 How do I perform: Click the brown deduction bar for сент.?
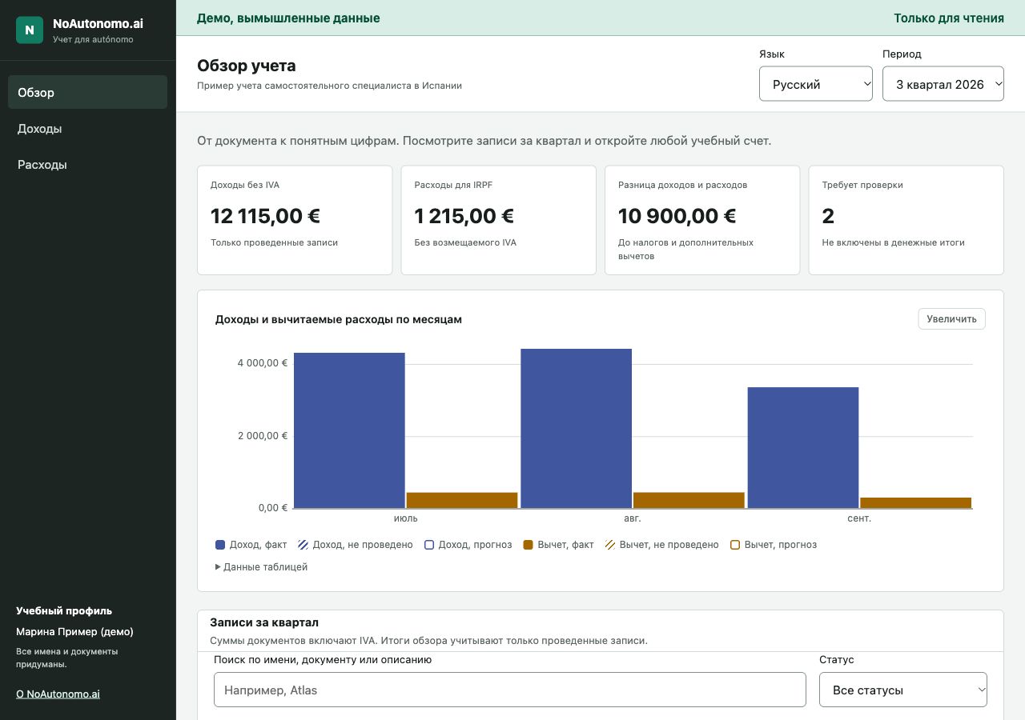(x=916, y=502)
